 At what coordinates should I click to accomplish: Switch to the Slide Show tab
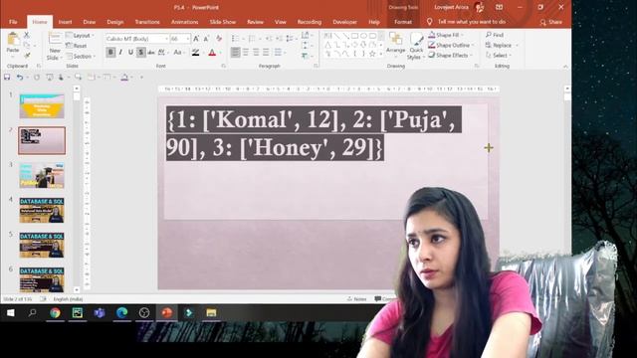tap(223, 22)
